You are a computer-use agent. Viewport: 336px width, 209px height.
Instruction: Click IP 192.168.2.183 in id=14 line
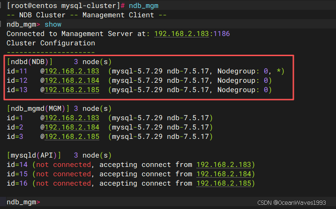pos(224,165)
